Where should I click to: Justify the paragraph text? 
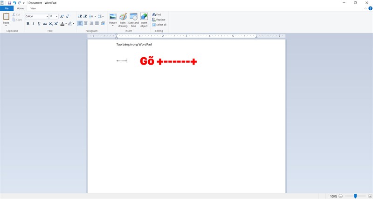pyautogui.click(x=97, y=23)
